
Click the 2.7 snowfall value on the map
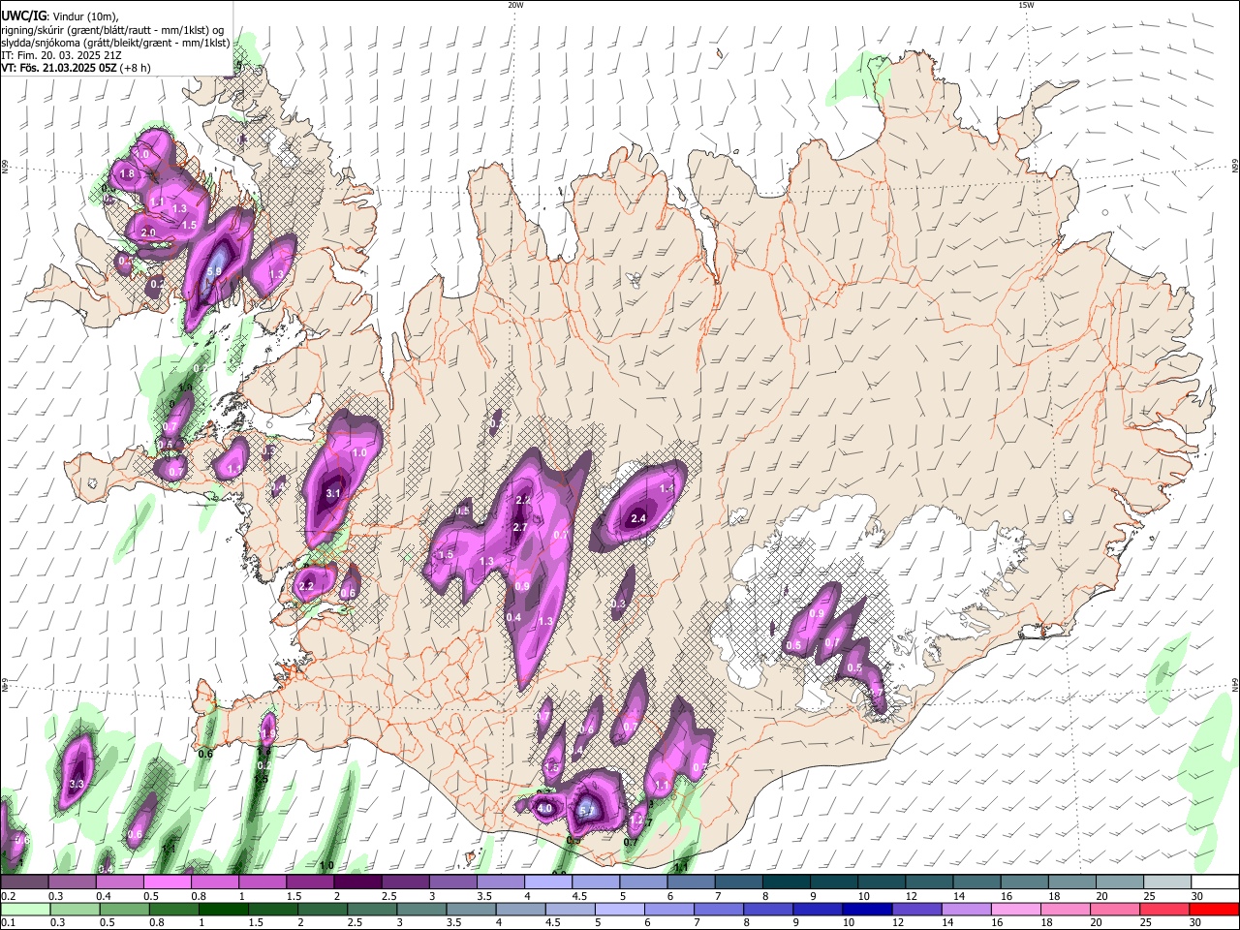pyautogui.click(x=519, y=527)
